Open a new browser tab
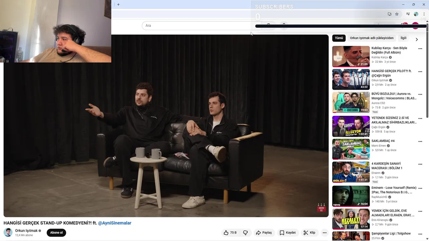 click(x=118, y=5)
